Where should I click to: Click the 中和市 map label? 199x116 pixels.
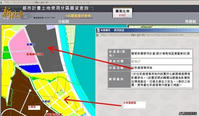[x=46, y=101]
